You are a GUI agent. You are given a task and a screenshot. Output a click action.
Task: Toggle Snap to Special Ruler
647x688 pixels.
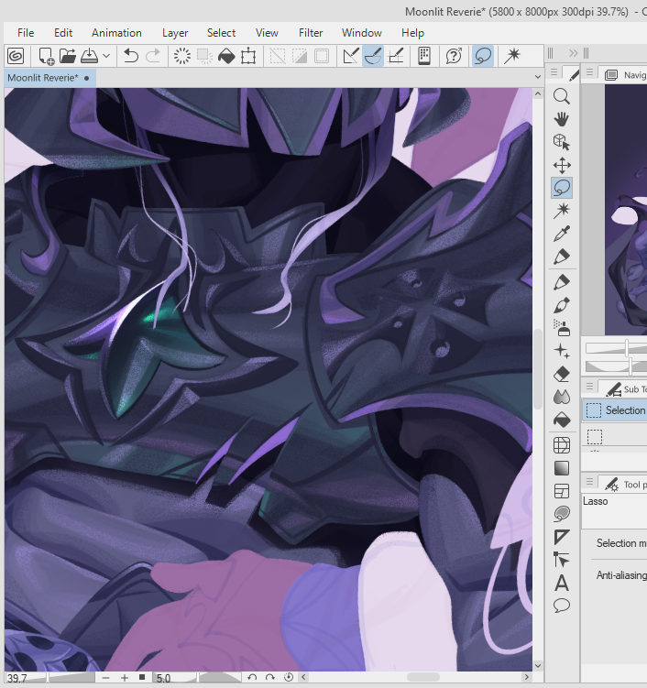pyautogui.click(x=373, y=56)
